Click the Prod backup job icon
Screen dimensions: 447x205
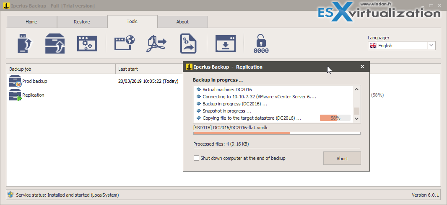pos(15,81)
